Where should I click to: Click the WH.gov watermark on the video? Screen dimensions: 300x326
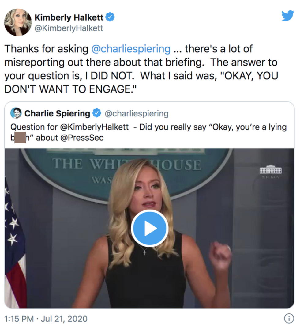(x=270, y=171)
